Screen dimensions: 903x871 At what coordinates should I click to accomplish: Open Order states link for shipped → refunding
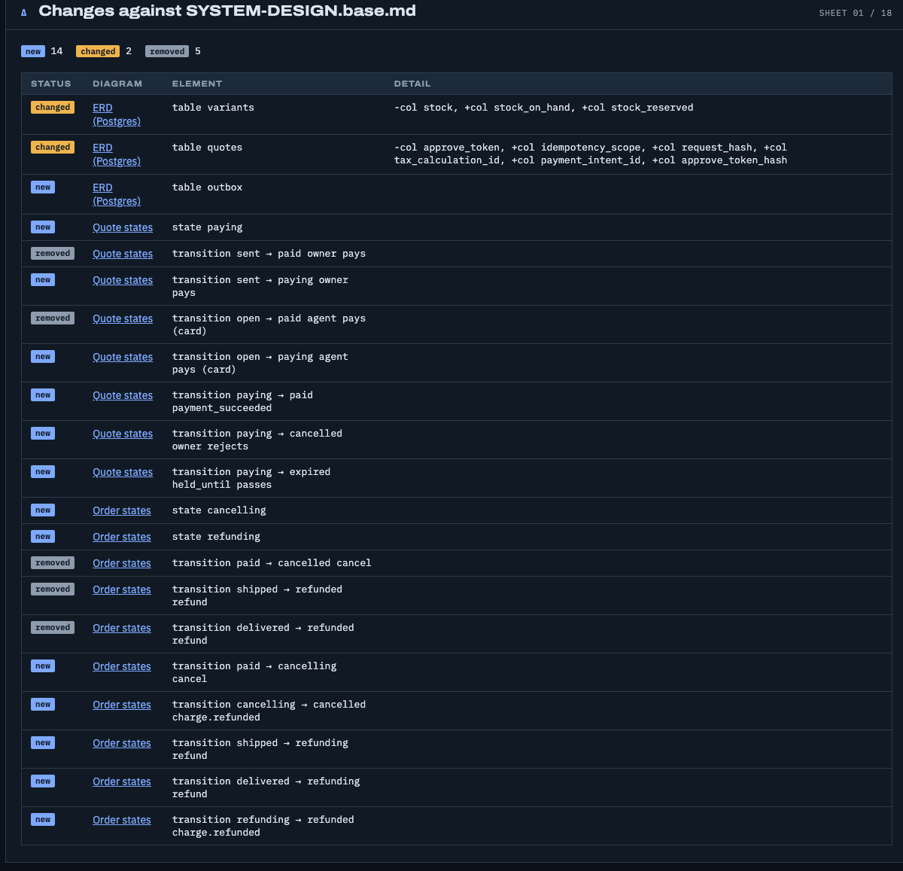pos(122,743)
